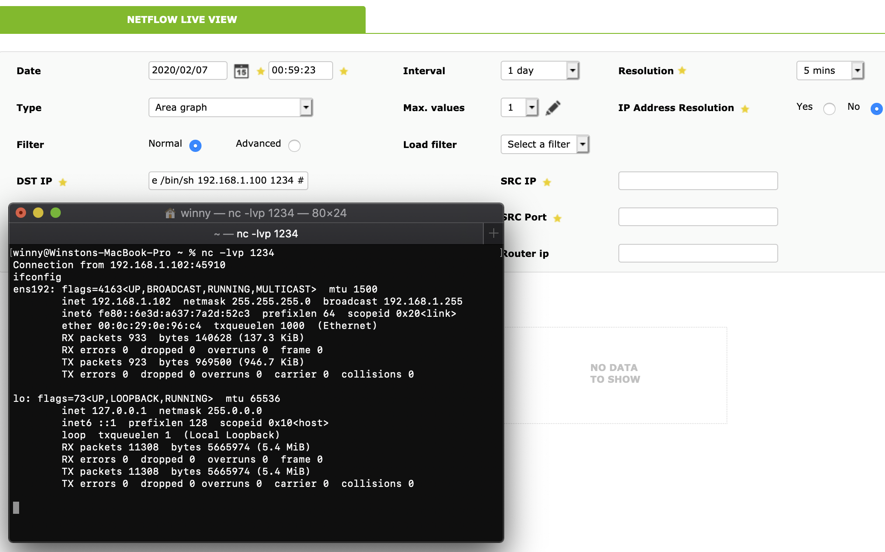Image resolution: width=885 pixels, height=552 pixels.
Task: Select the nc -lvp 1234 terminal tab
Action: tap(246, 233)
